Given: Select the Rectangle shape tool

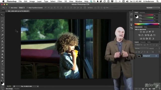Looking at the screenshot, I should tap(2, 71).
